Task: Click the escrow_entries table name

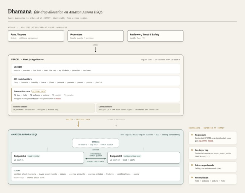Action: (x=96, y=174)
